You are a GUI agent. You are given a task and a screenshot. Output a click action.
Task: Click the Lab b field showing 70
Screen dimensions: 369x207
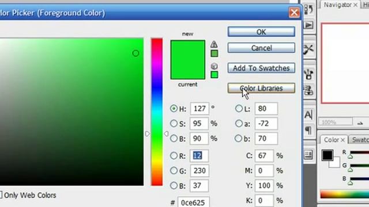(266, 139)
